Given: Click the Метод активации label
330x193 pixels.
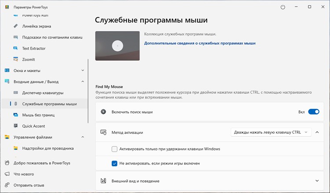Looking at the screenshot, I should pyautogui.click(x=127, y=132).
